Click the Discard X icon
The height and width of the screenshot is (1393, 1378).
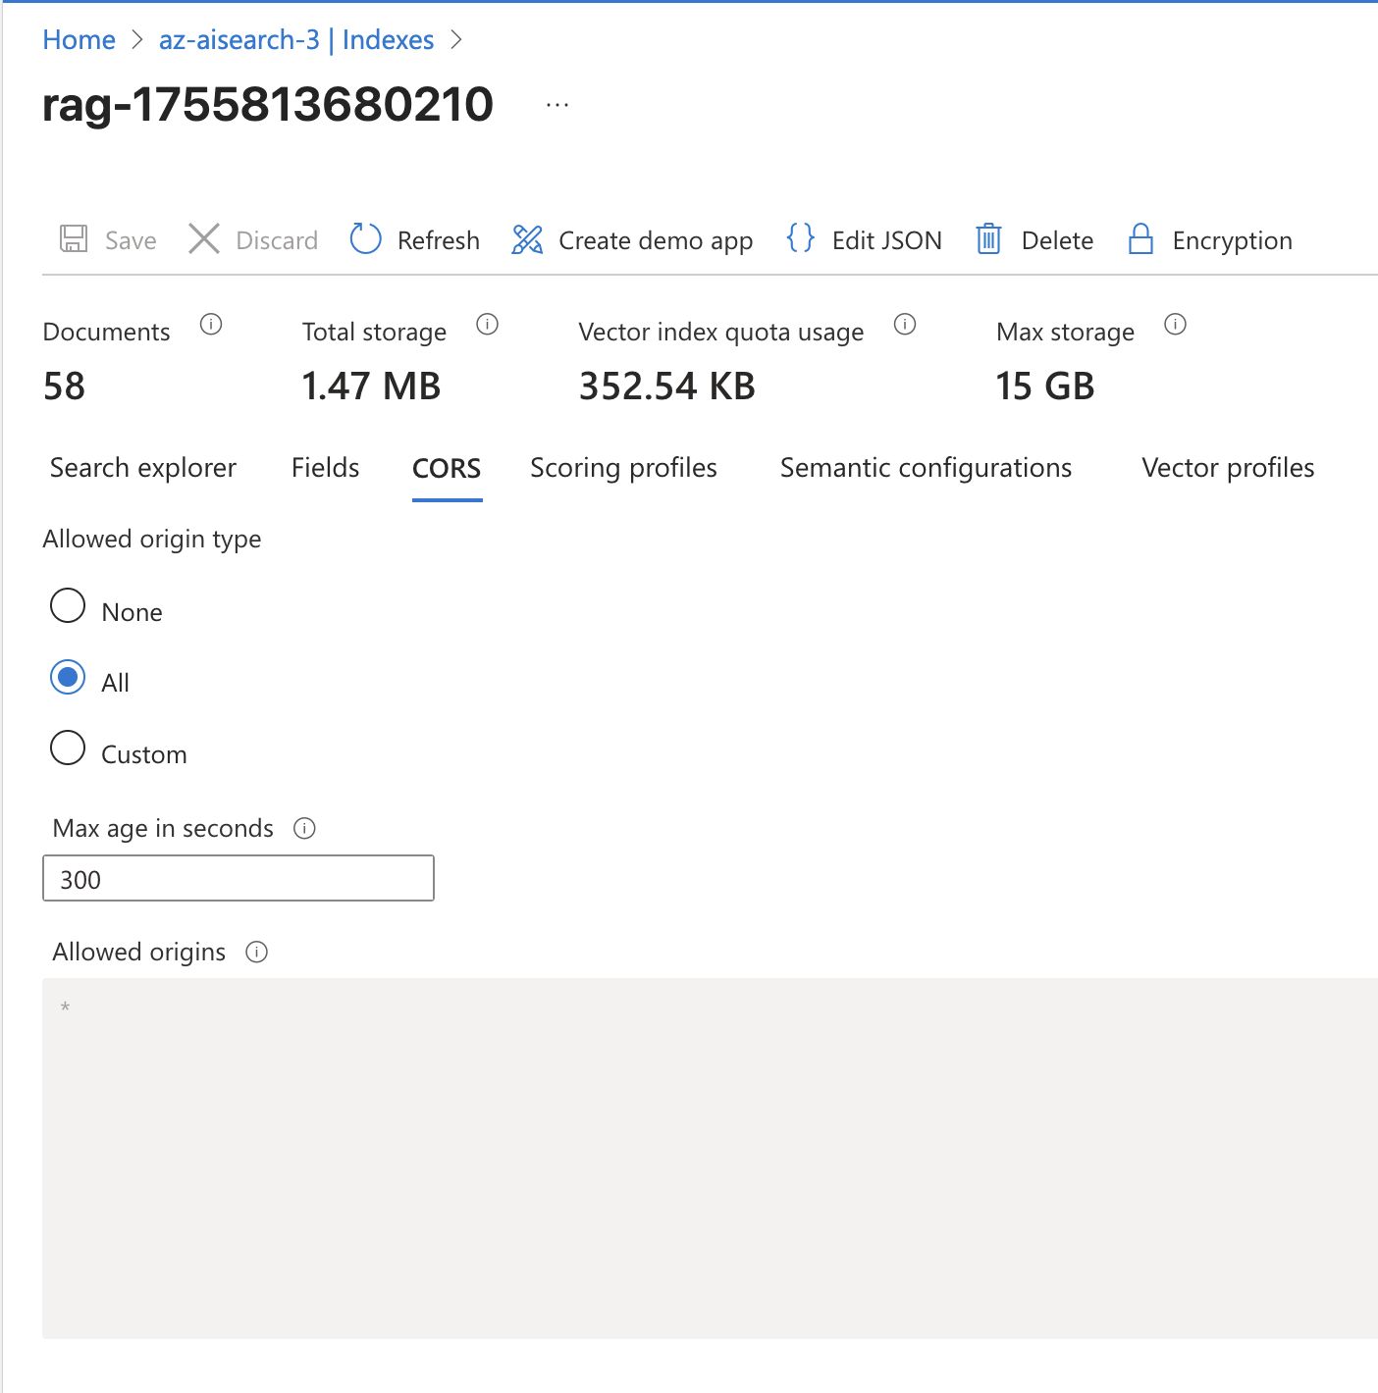(203, 239)
